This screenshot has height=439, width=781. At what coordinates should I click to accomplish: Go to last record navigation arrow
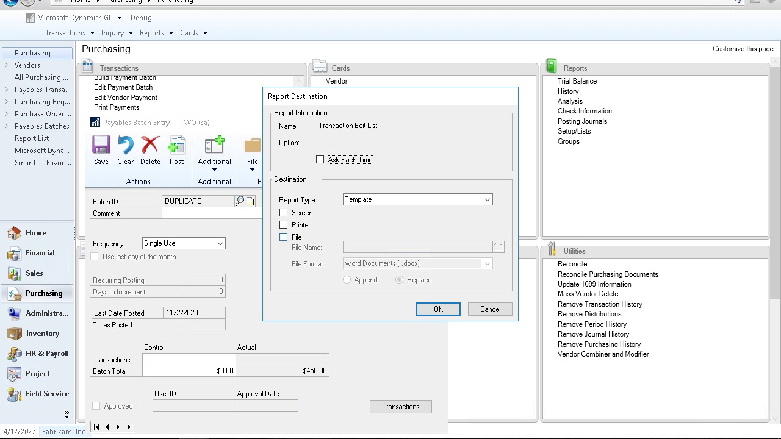[x=129, y=427]
